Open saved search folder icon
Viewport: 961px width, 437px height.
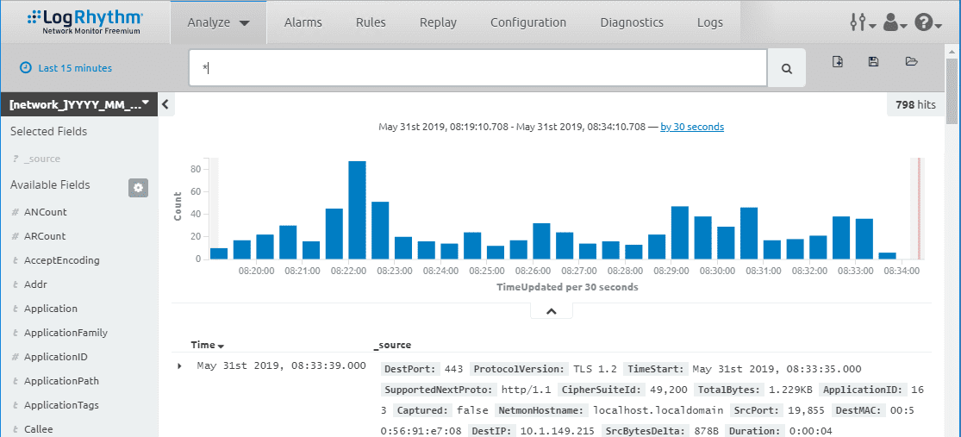coord(911,61)
